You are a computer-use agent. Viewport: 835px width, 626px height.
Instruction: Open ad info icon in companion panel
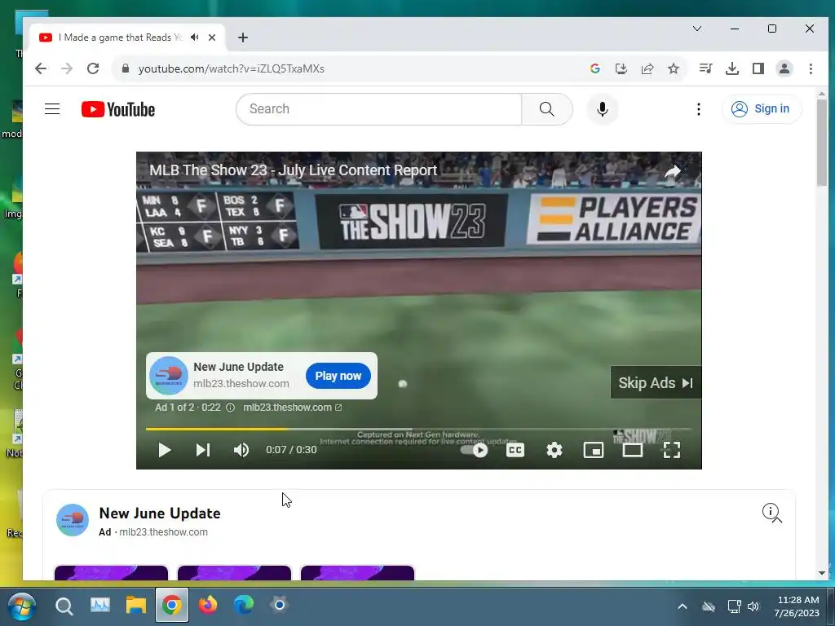(771, 513)
